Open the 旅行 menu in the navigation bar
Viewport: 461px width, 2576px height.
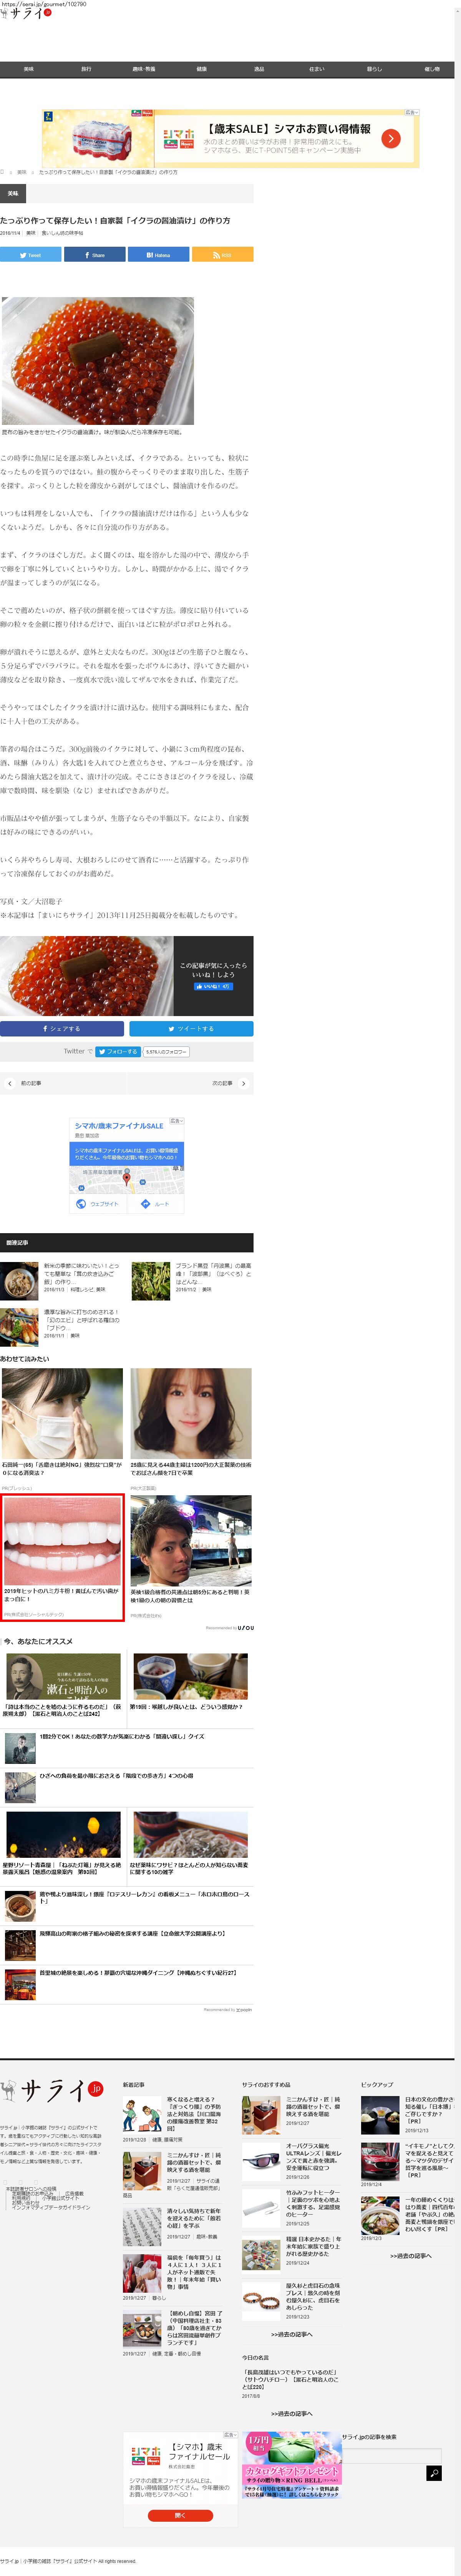click(86, 69)
